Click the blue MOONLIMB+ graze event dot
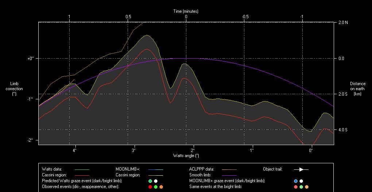Viewport: 372px width, 192px height. click(x=296, y=181)
